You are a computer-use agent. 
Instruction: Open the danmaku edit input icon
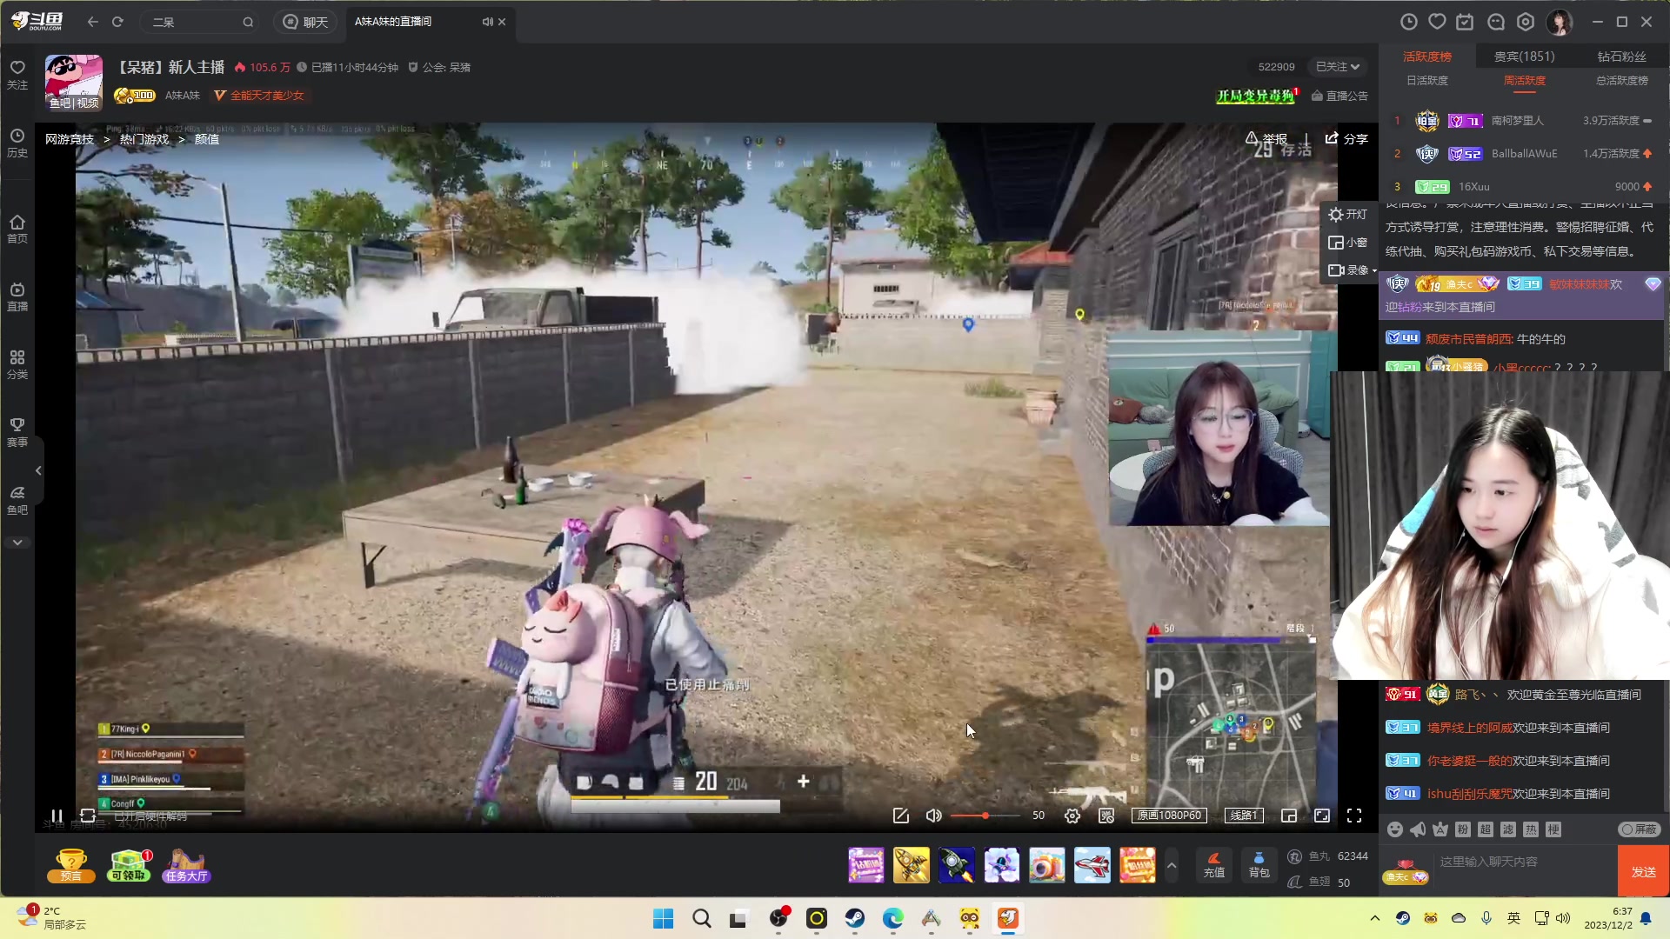(x=901, y=816)
